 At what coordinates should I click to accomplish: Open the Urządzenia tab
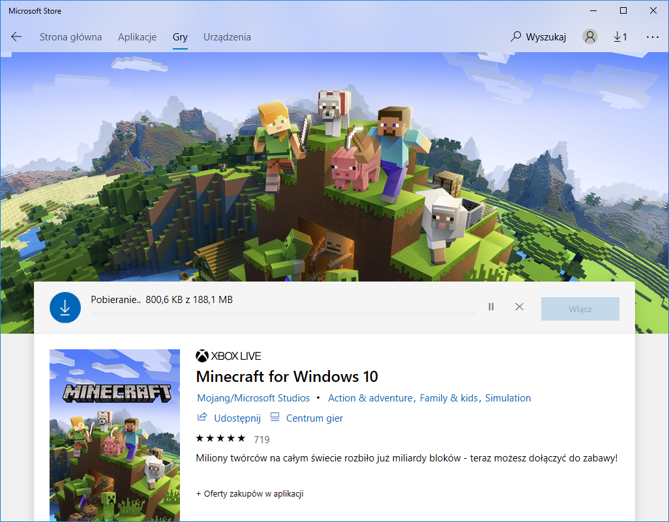227,37
